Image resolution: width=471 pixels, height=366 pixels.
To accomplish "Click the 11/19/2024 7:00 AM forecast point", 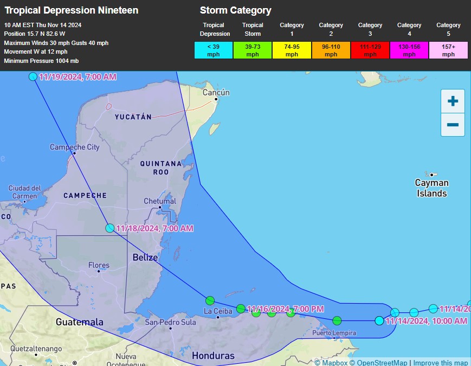I will 33,76.
